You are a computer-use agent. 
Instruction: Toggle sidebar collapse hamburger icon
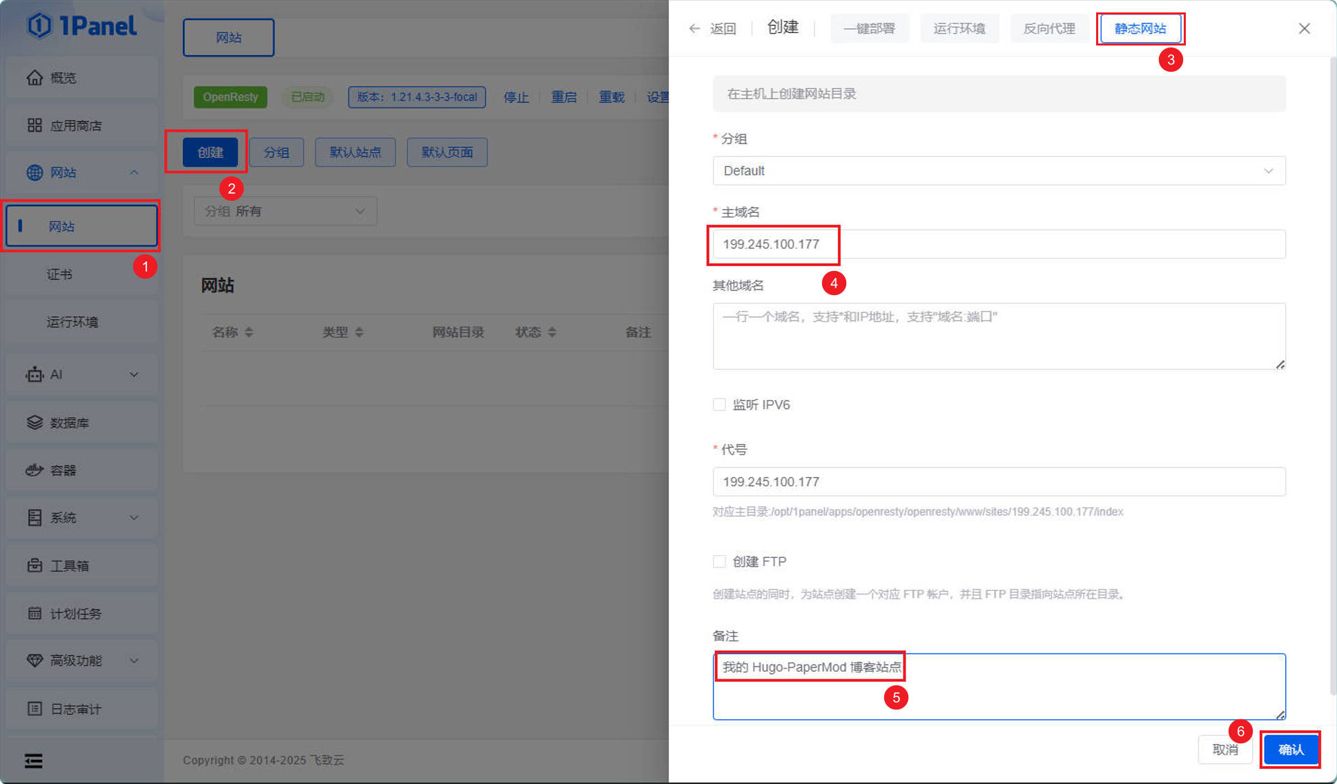click(34, 761)
